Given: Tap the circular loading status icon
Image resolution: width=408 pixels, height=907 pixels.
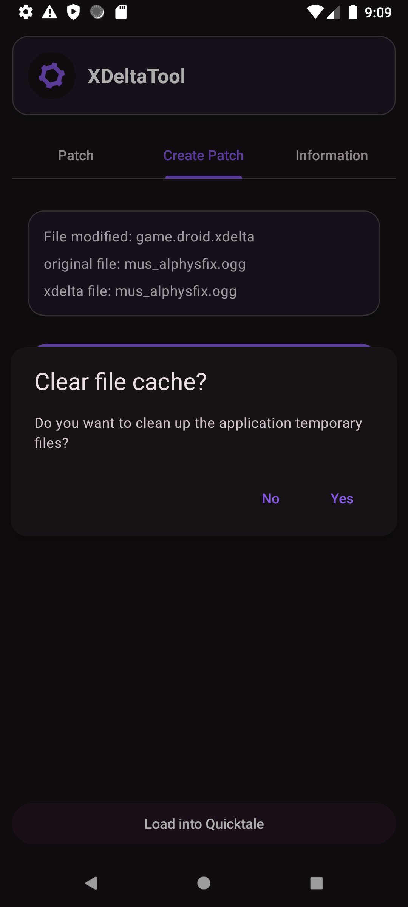Looking at the screenshot, I should pyautogui.click(x=97, y=12).
